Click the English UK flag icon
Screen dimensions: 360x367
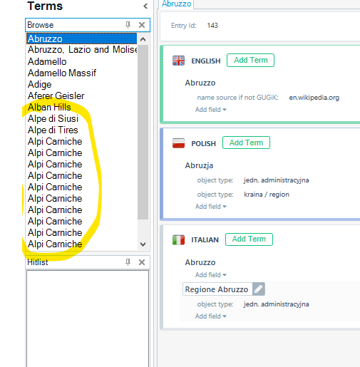pos(178,61)
